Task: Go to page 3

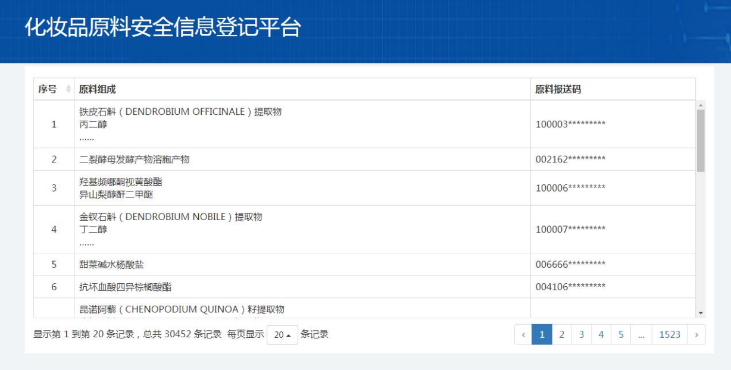Action: tap(581, 334)
